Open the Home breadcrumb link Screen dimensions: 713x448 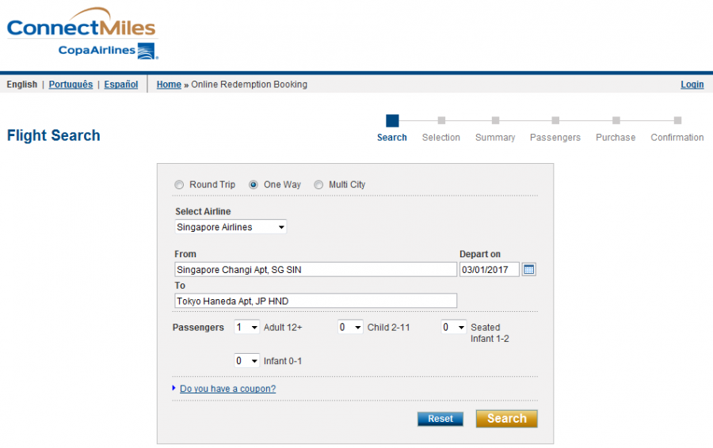tap(169, 85)
